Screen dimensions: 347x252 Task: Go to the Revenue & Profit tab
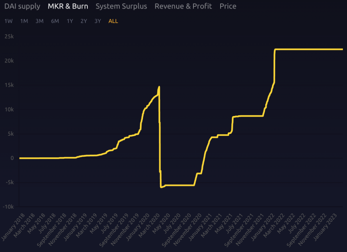(183, 6)
